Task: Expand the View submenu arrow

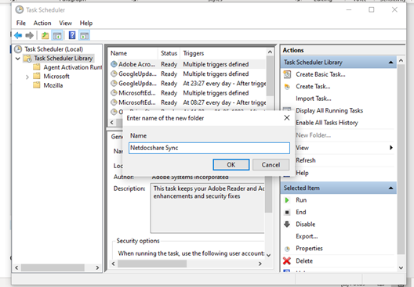Action: (391, 148)
